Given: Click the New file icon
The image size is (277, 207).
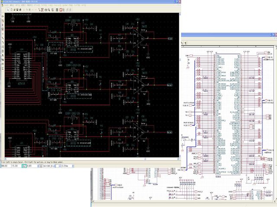Looking at the screenshot, I should click(12, 10).
